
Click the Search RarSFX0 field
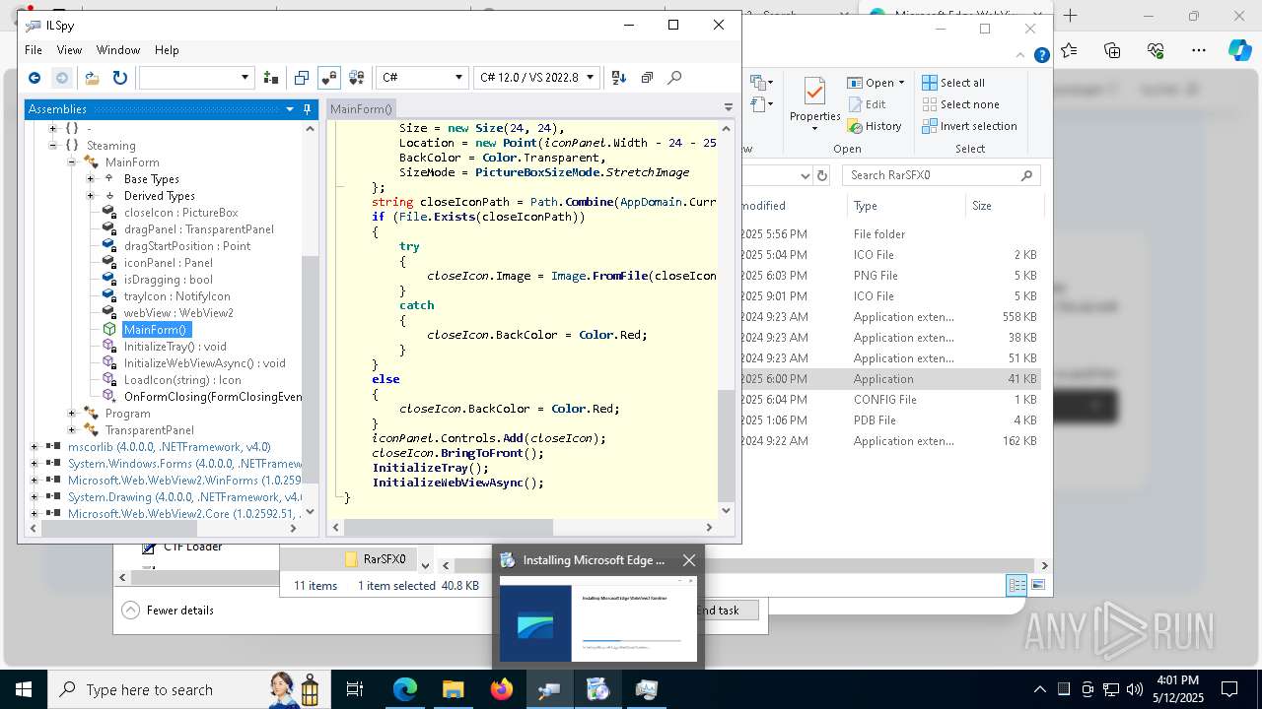(941, 175)
